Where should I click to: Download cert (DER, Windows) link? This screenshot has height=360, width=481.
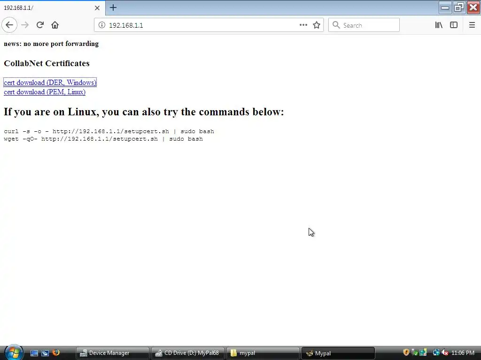pyautogui.click(x=50, y=82)
